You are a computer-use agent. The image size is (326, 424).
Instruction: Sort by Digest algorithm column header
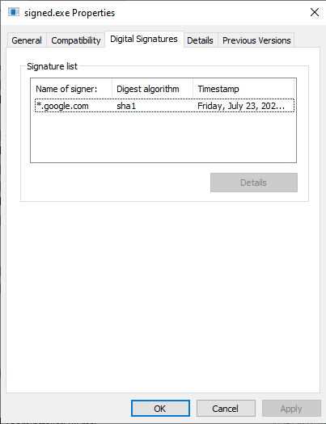(x=152, y=89)
